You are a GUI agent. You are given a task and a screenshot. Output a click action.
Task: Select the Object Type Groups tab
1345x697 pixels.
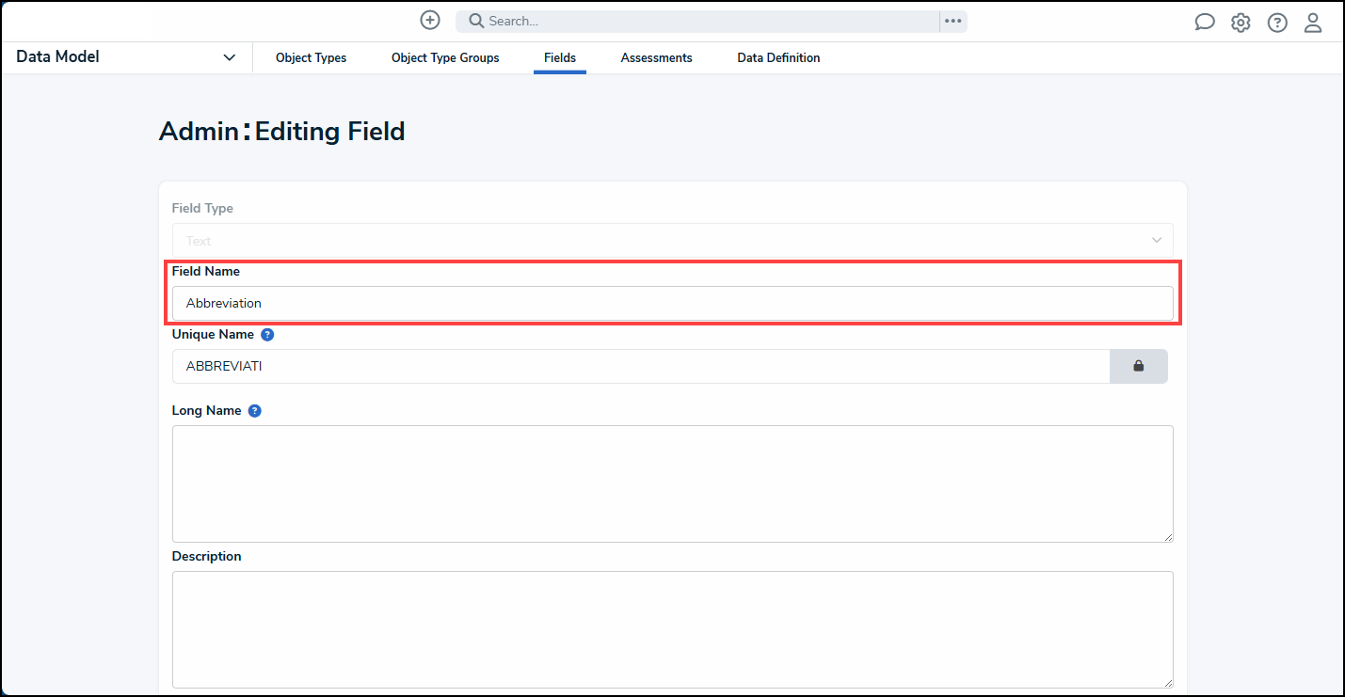[444, 57]
